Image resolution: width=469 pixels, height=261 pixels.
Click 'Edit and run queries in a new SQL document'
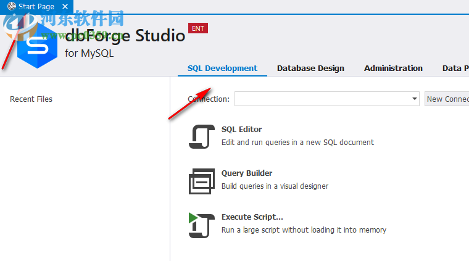click(x=297, y=143)
